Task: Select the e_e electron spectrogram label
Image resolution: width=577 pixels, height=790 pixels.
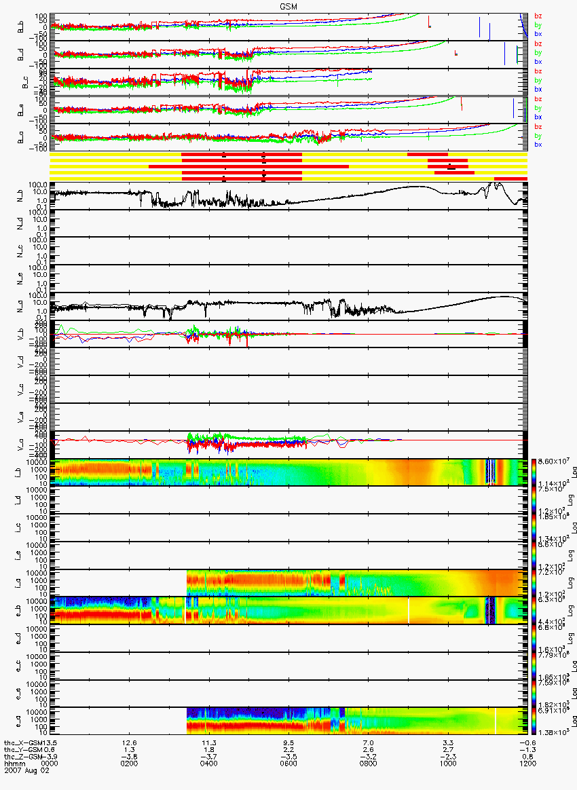Action: coord(18,693)
